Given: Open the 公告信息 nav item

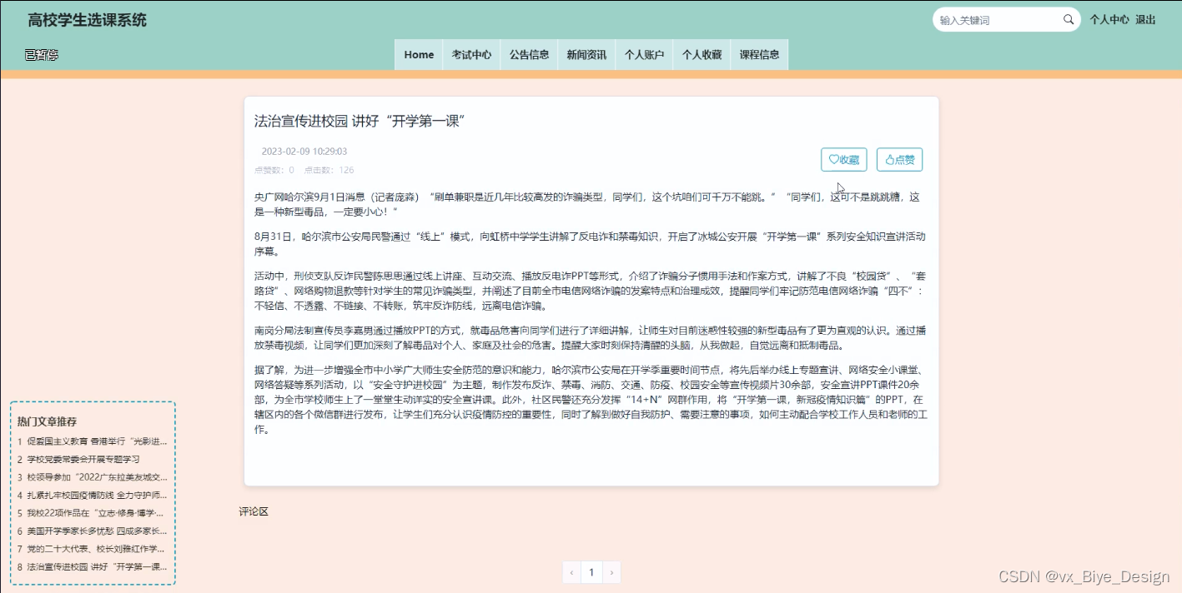Looking at the screenshot, I should tap(529, 55).
